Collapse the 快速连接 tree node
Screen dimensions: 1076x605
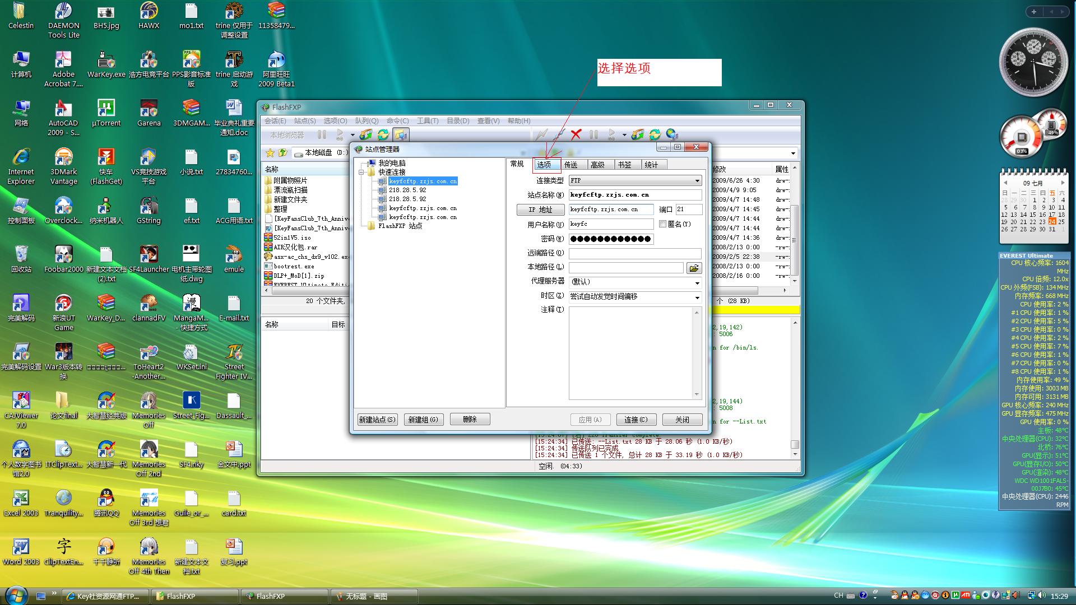[361, 173]
